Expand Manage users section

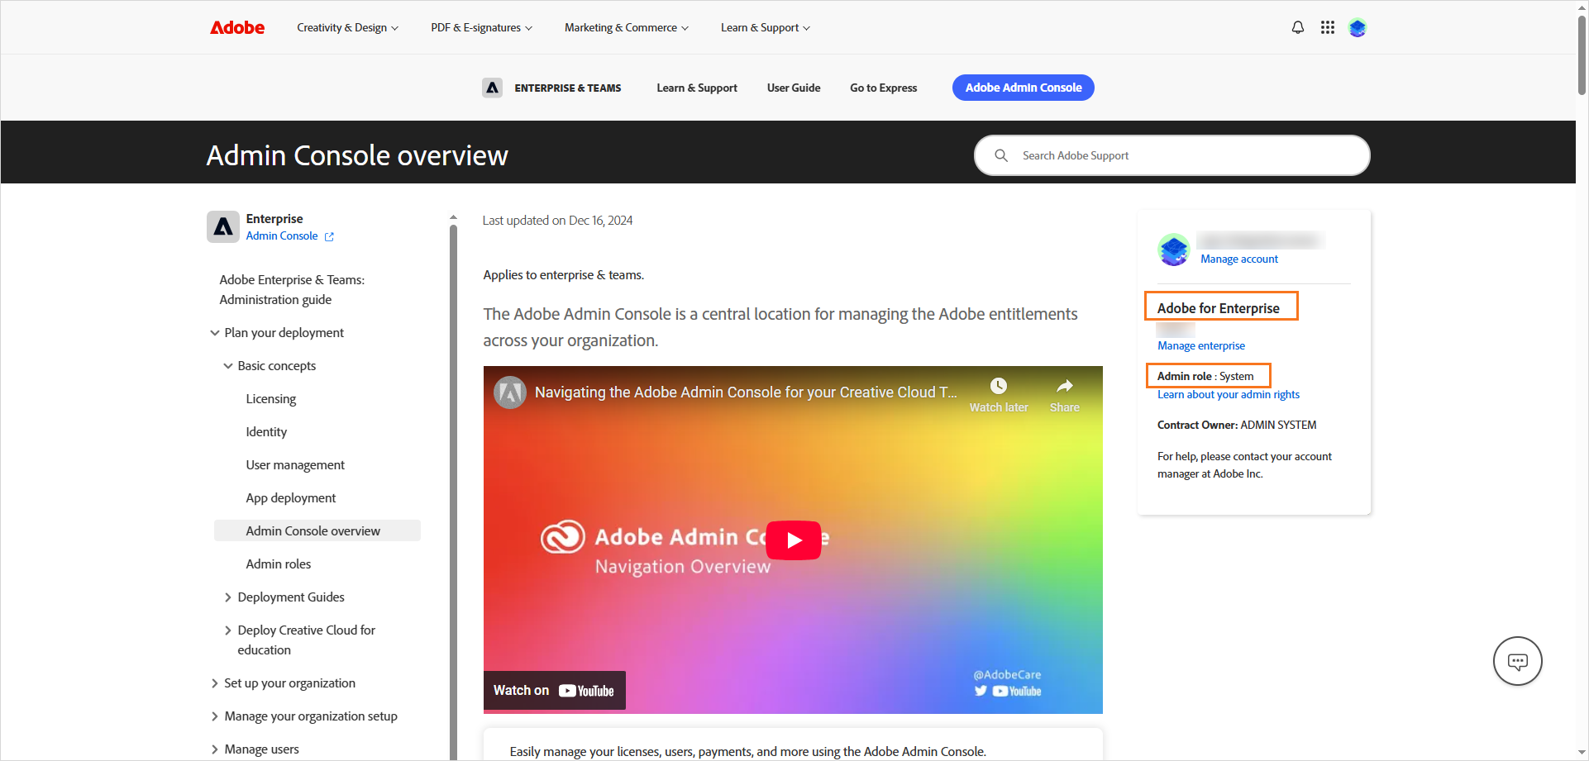pyautogui.click(x=215, y=749)
